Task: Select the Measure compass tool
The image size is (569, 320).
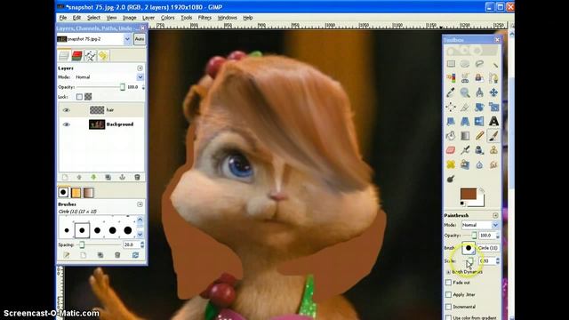Action: click(x=479, y=92)
